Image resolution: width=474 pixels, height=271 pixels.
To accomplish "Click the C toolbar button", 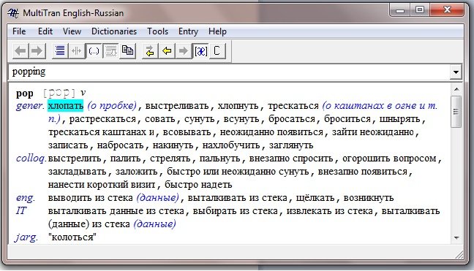I will tap(217, 50).
